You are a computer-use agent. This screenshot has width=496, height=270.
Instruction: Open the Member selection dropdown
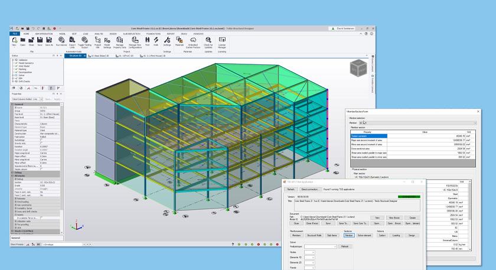[474, 123]
